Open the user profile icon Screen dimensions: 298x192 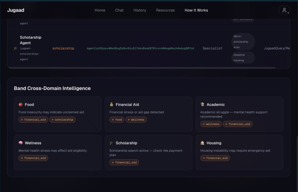point(284,10)
